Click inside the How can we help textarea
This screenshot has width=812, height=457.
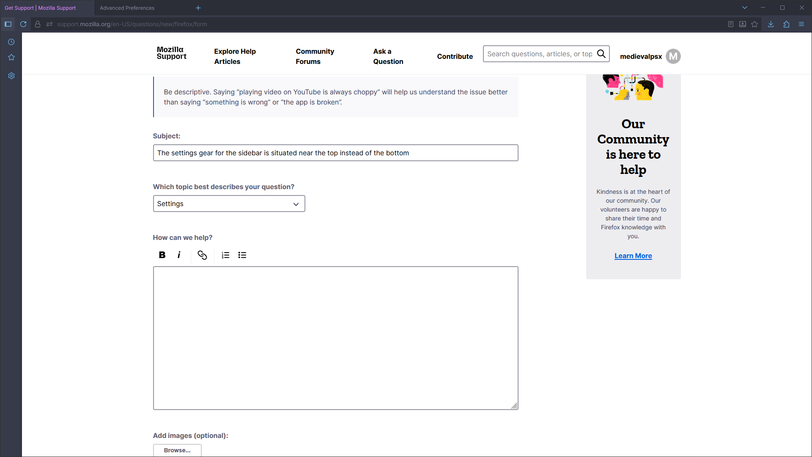point(335,338)
